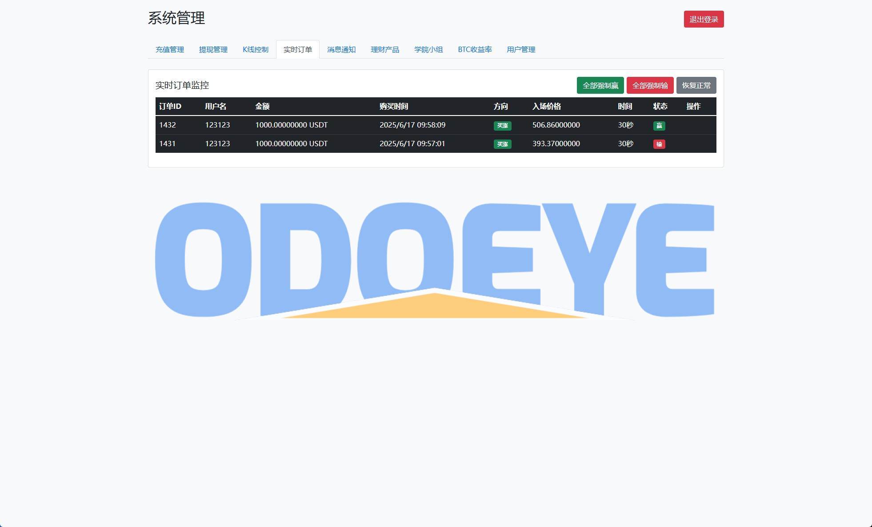The width and height of the screenshot is (872, 527).
Task: Open the 充值管理 tab
Action: pos(169,50)
